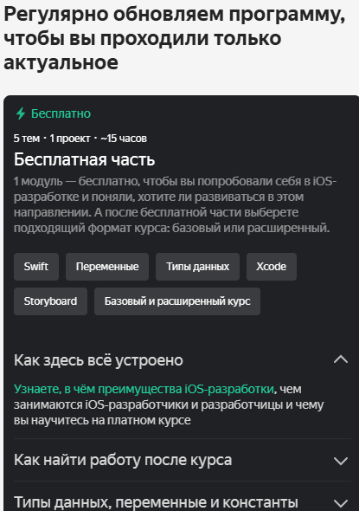Collapse chevron beside "Как здесь всё устроено"
359x511 pixels.
pos(341,359)
